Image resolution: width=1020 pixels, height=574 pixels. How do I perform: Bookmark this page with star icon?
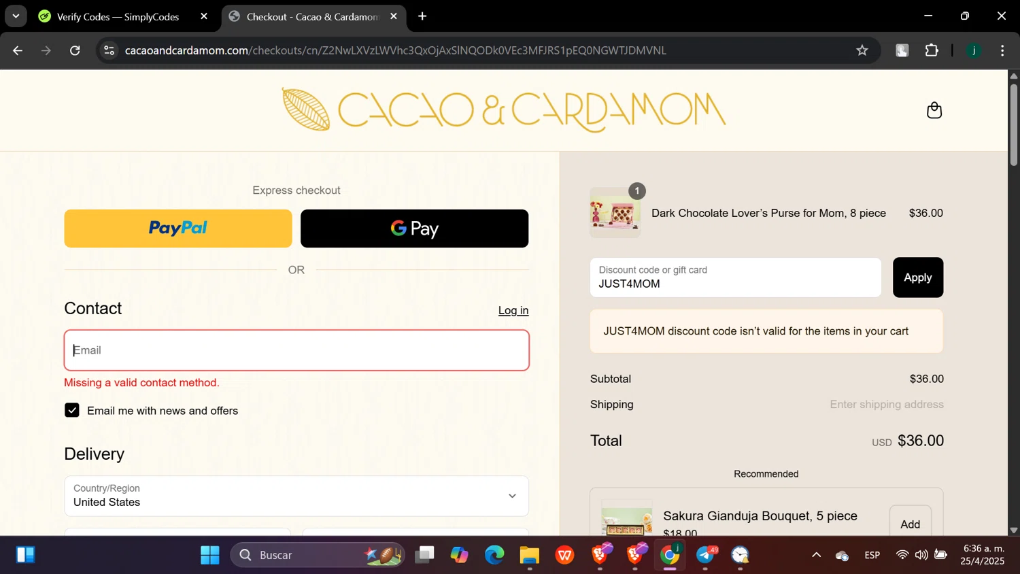pyautogui.click(x=862, y=50)
